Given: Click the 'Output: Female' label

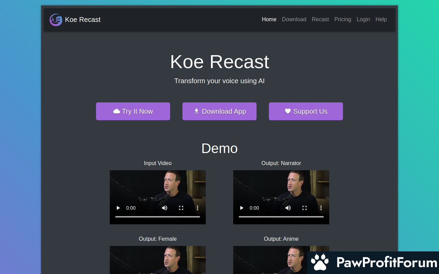Looking at the screenshot, I should tap(158, 239).
